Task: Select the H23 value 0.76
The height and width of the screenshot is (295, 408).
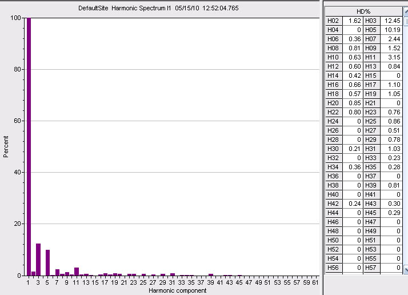Action: click(x=391, y=112)
